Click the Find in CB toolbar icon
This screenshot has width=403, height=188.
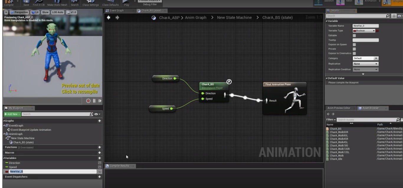38,3
